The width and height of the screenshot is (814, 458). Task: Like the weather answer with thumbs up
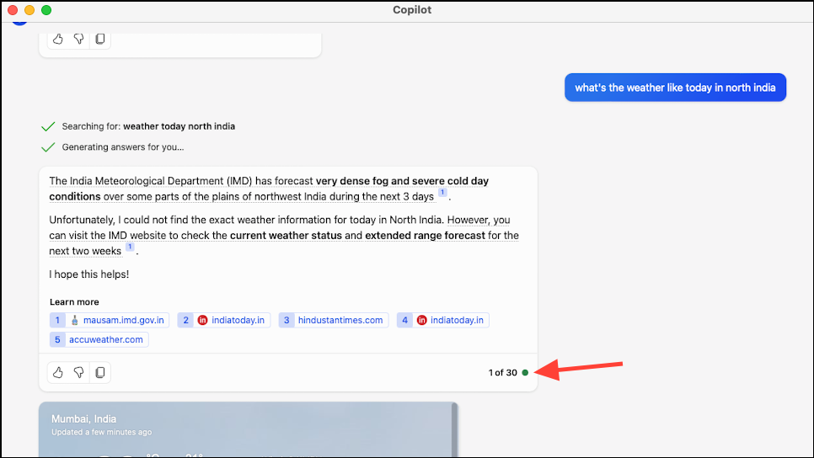click(x=58, y=372)
